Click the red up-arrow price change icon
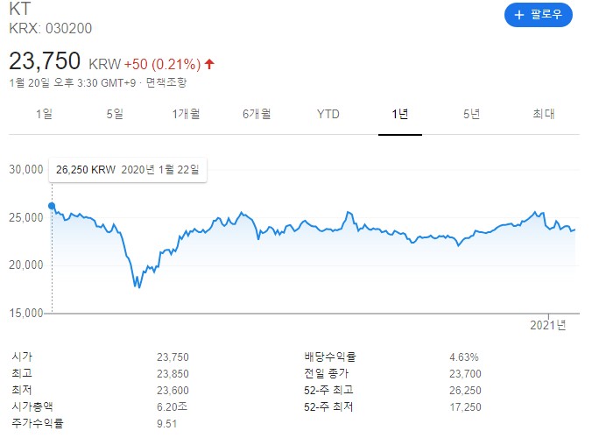 pyautogui.click(x=209, y=64)
